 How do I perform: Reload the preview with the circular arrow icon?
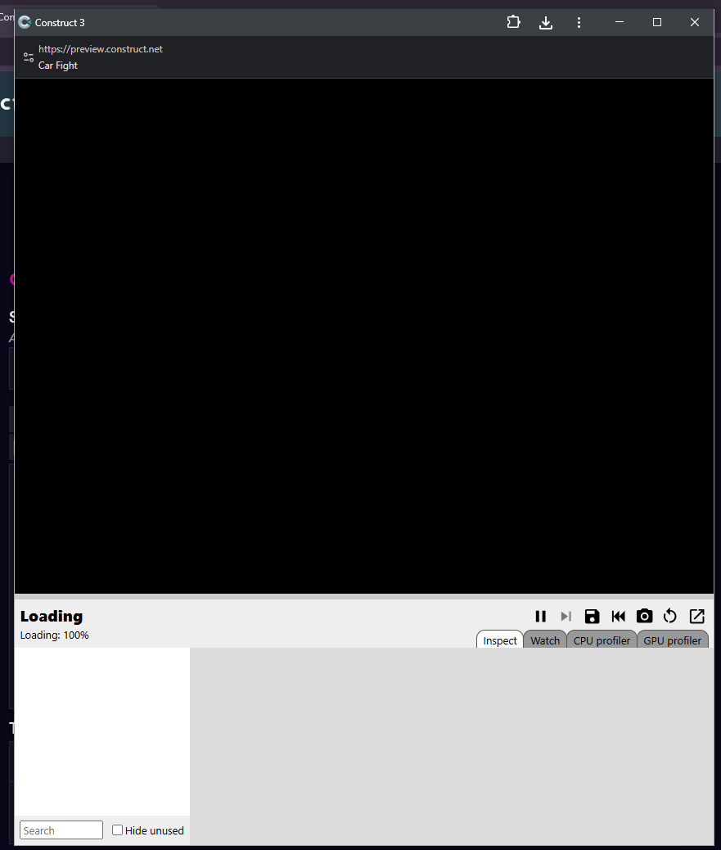670,617
